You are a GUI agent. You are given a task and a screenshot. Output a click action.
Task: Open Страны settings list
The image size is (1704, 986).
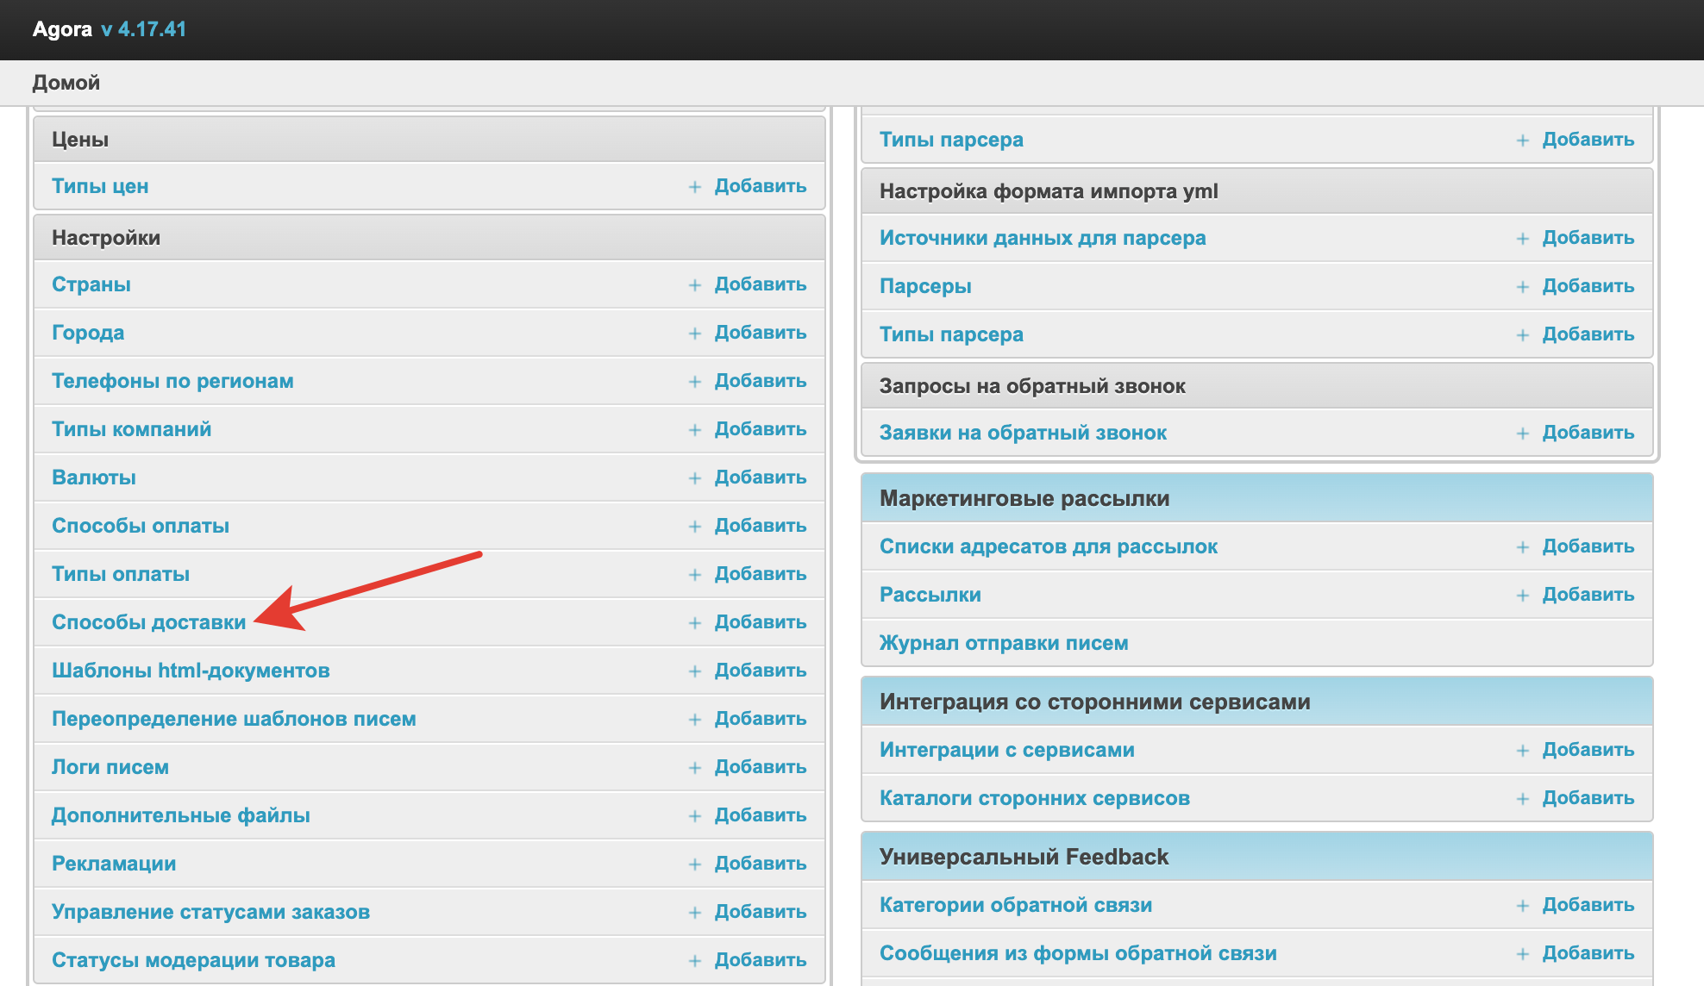[91, 284]
